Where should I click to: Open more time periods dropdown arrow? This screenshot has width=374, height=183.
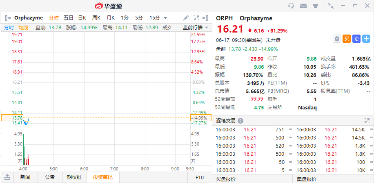165,18
